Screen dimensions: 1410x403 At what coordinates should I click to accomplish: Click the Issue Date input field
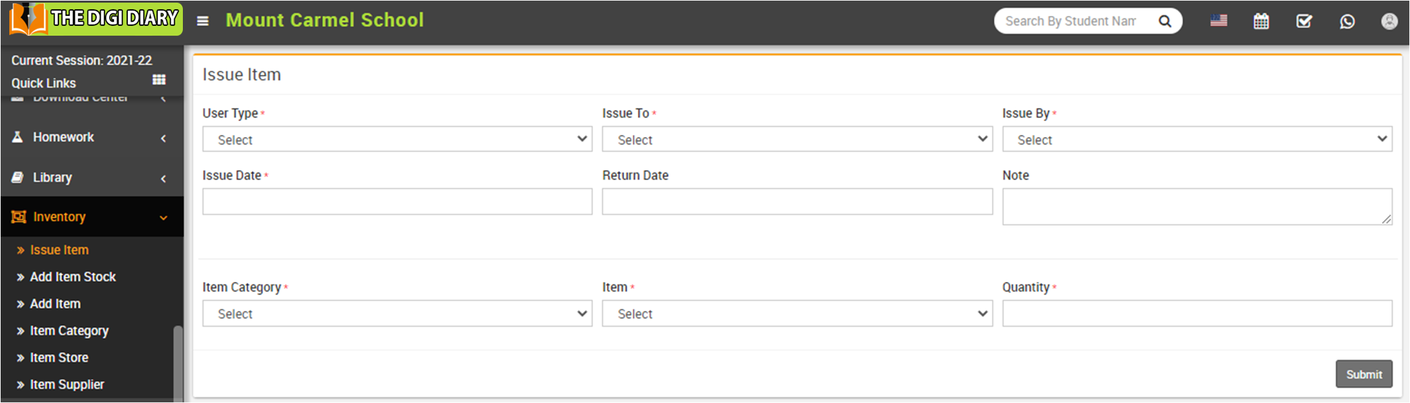point(397,202)
